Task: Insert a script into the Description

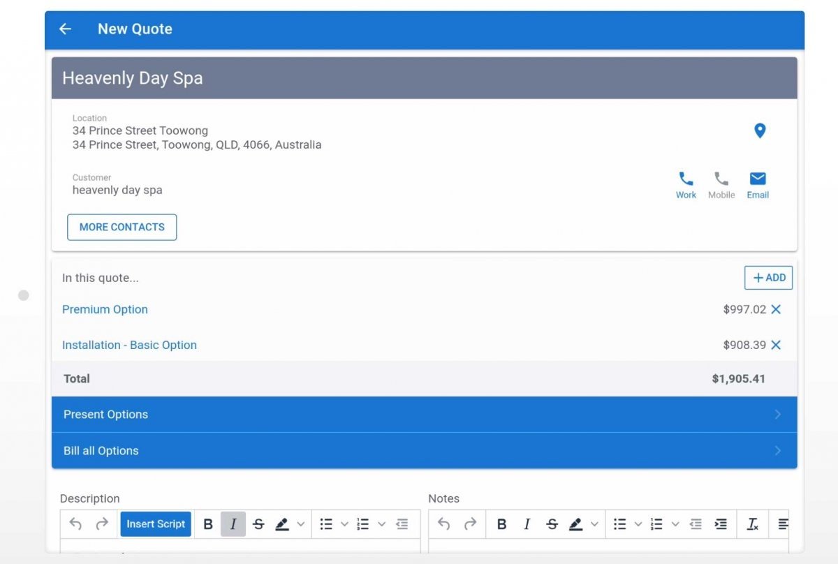Action: [x=156, y=524]
